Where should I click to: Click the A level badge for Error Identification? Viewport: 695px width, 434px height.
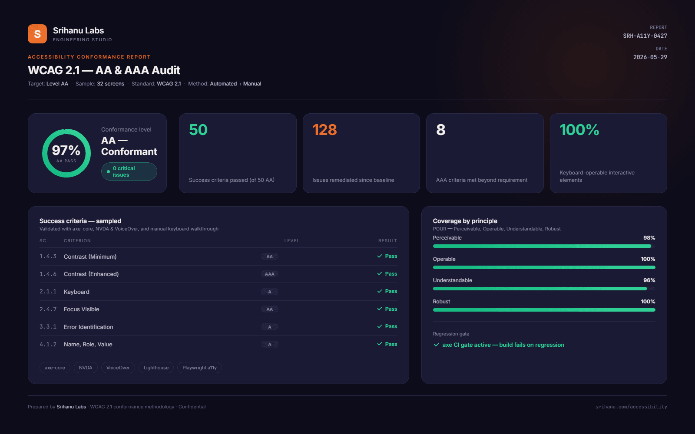(x=270, y=327)
